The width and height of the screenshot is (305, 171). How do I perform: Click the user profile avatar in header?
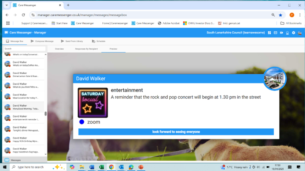coord(300,33)
